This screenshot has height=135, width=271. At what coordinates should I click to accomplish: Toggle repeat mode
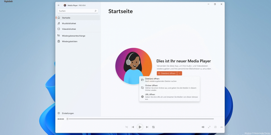tap(153, 127)
